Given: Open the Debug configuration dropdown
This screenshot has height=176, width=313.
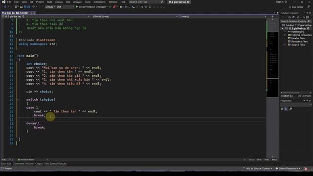Looking at the screenshot, I should [50, 7].
